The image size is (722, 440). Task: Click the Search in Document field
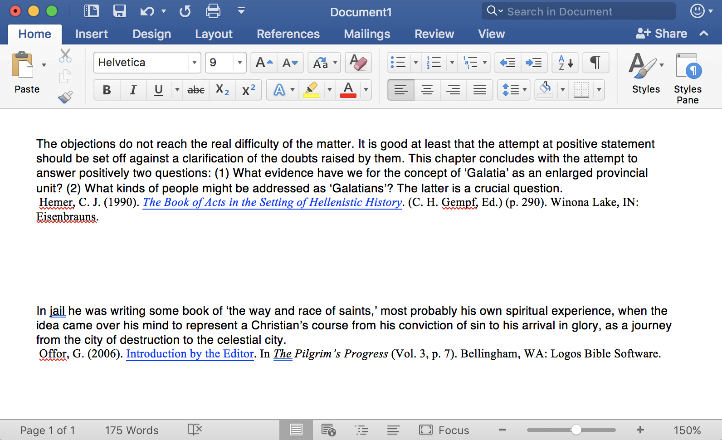[x=579, y=11]
